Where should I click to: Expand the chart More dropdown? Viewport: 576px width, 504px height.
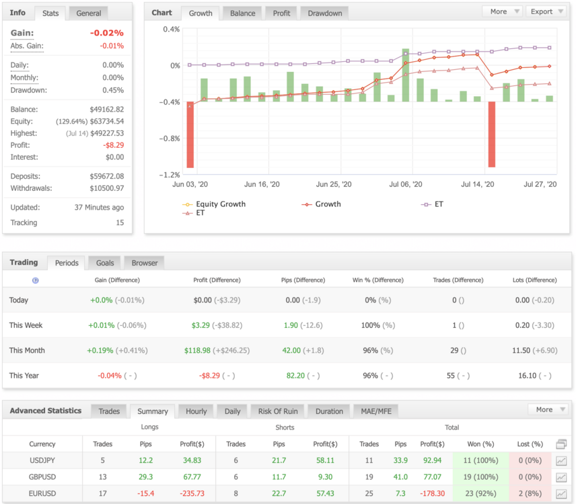503,11
